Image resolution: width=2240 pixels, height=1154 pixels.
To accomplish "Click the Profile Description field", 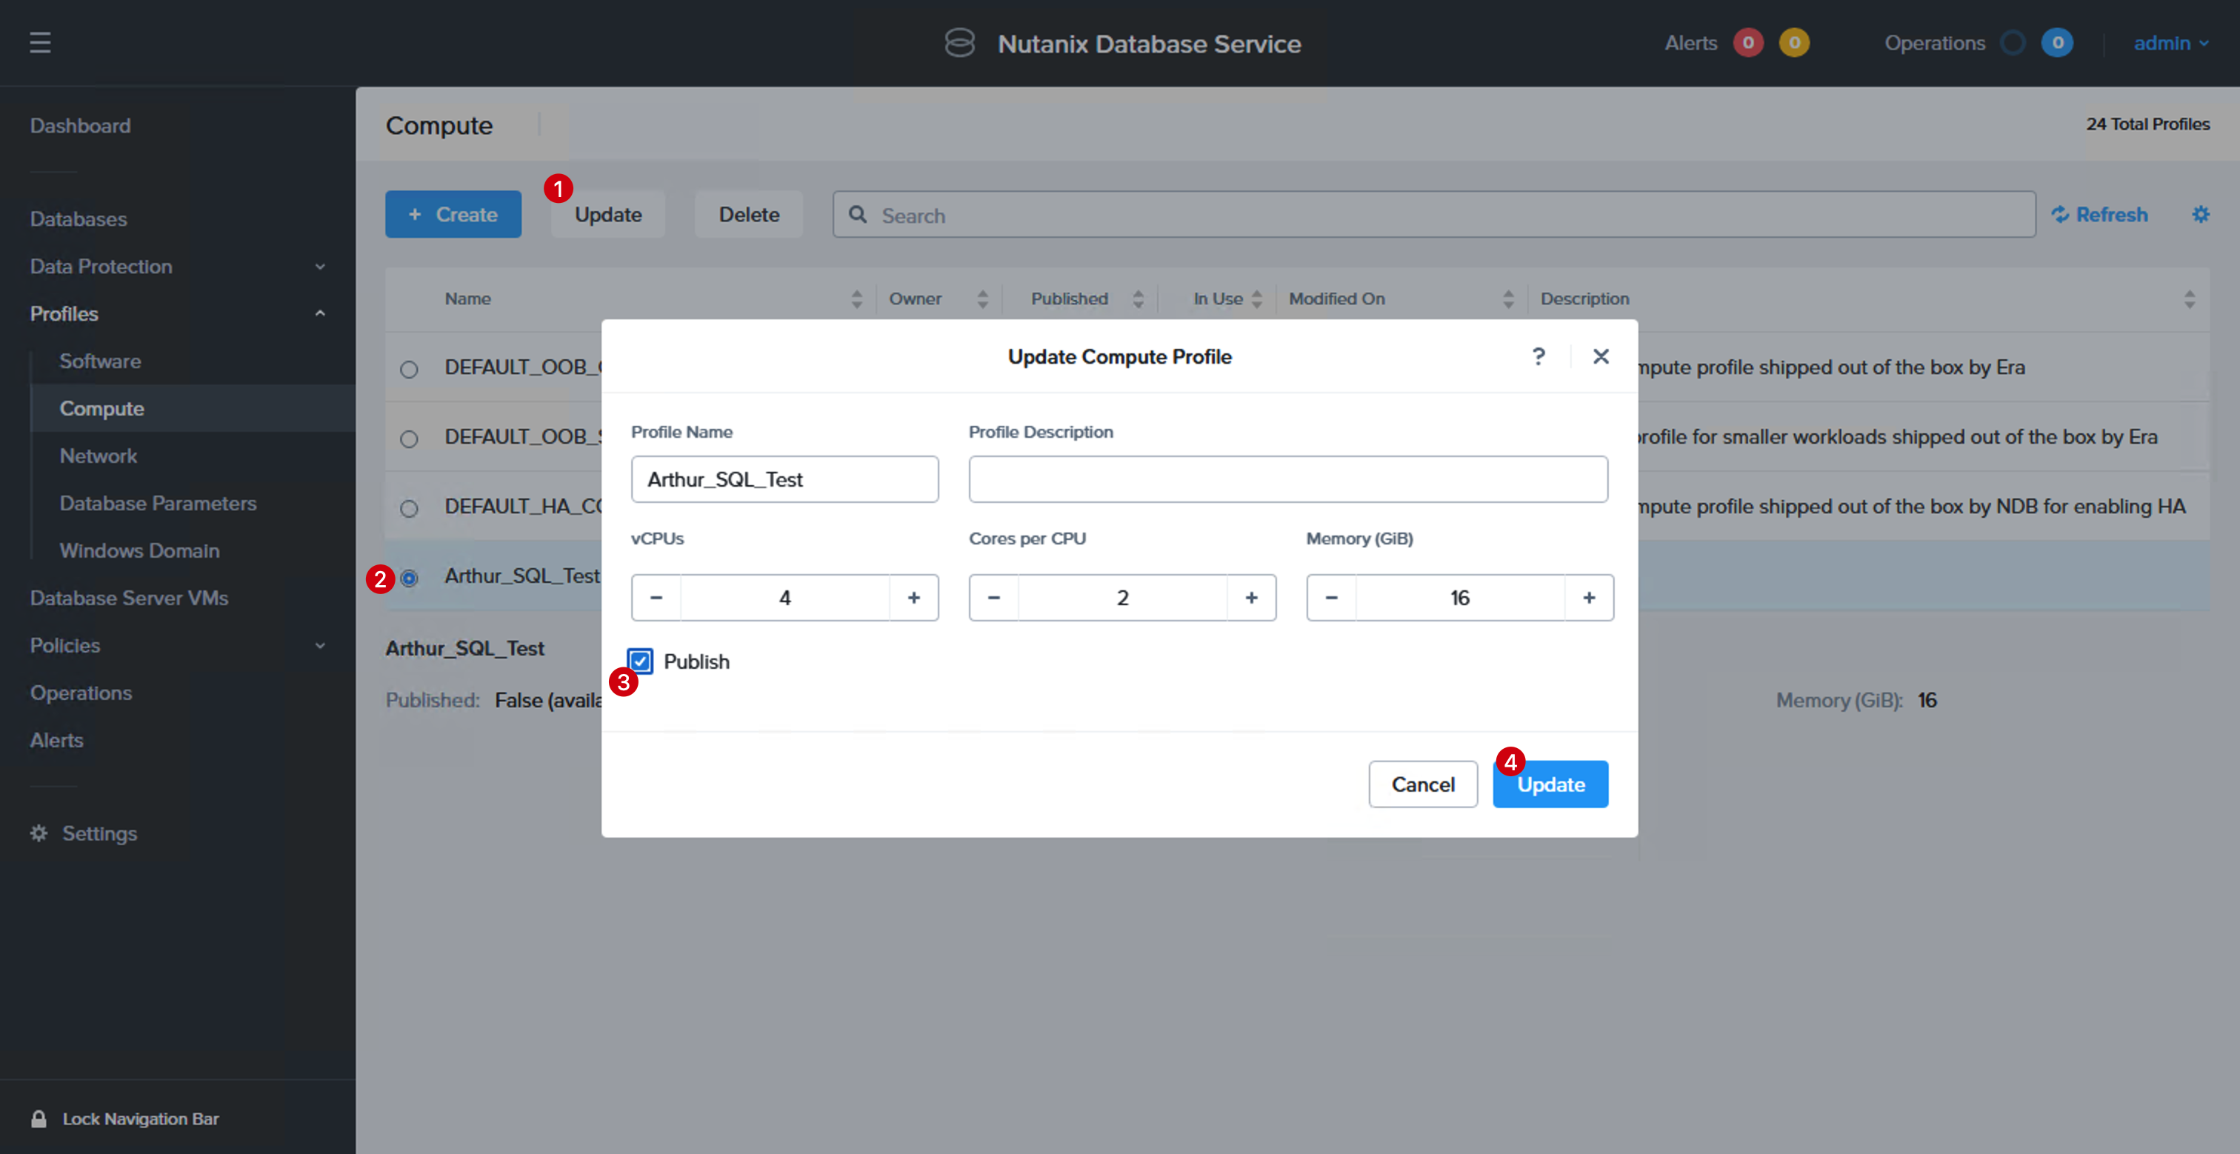I will (x=1288, y=479).
